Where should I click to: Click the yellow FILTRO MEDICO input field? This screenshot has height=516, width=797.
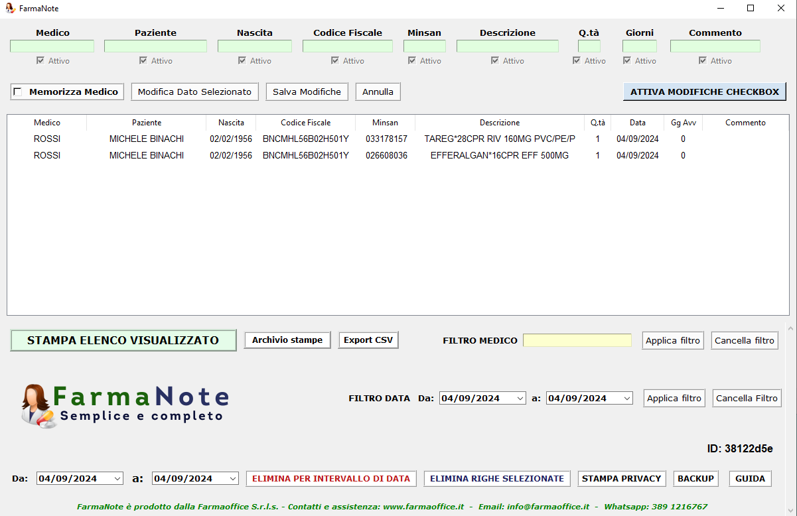click(577, 340)
